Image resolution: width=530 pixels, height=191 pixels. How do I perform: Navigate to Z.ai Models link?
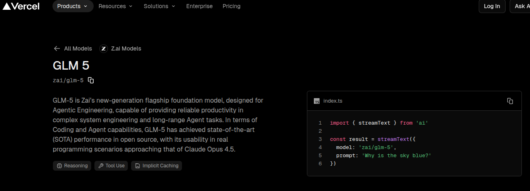pyautogui.click(x=126, y=48)
